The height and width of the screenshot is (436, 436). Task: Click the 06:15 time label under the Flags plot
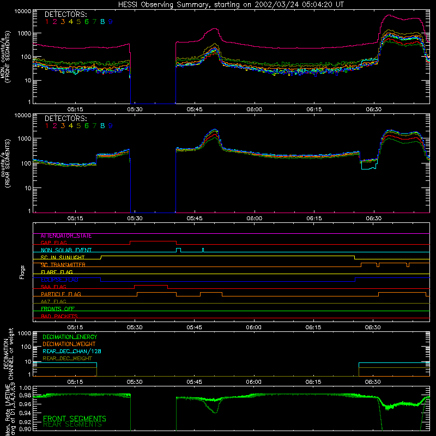313,328
